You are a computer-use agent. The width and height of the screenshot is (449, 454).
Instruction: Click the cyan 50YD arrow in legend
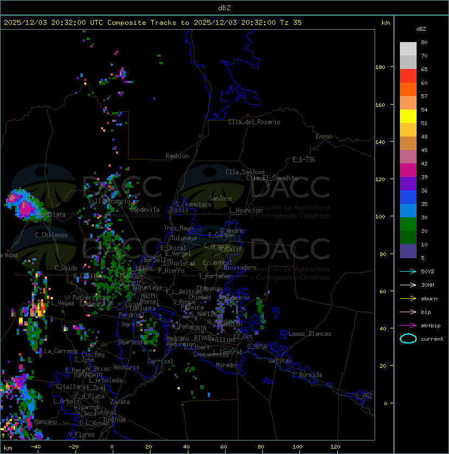(408, 271)
